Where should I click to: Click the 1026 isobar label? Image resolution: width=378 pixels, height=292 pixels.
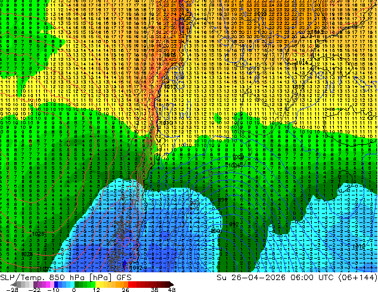tap(38, 234)
